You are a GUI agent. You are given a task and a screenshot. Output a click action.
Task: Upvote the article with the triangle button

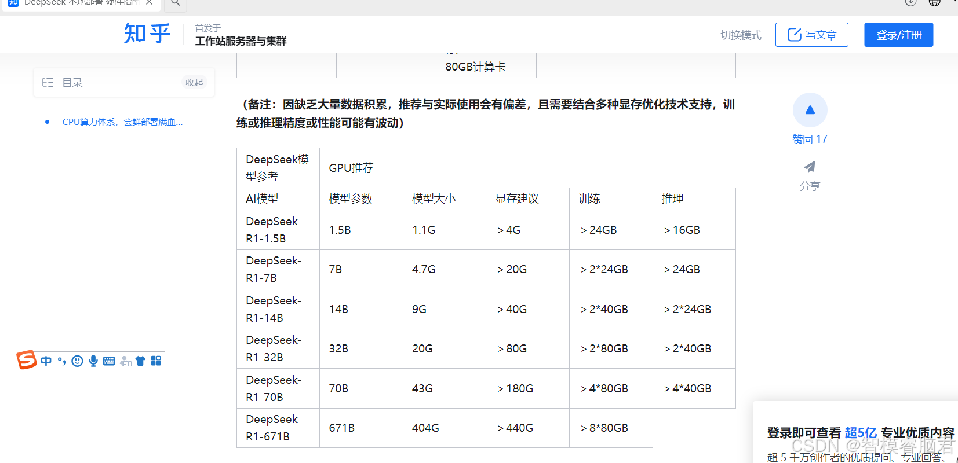coord(810,110)
